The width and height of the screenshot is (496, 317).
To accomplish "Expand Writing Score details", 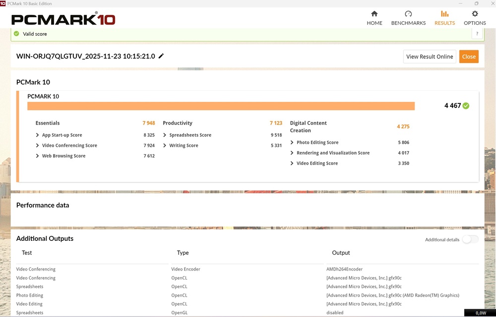I will (165, 145).
